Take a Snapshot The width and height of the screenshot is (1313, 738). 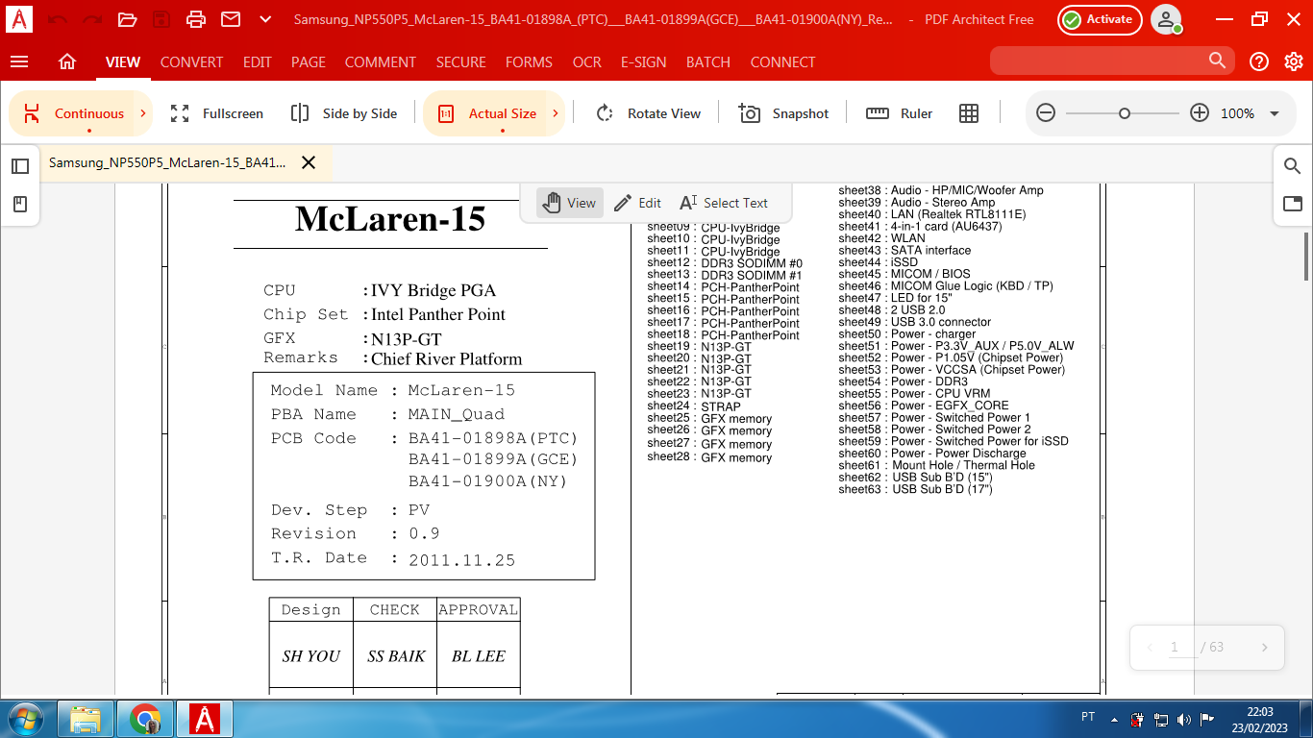pos(783,113)
